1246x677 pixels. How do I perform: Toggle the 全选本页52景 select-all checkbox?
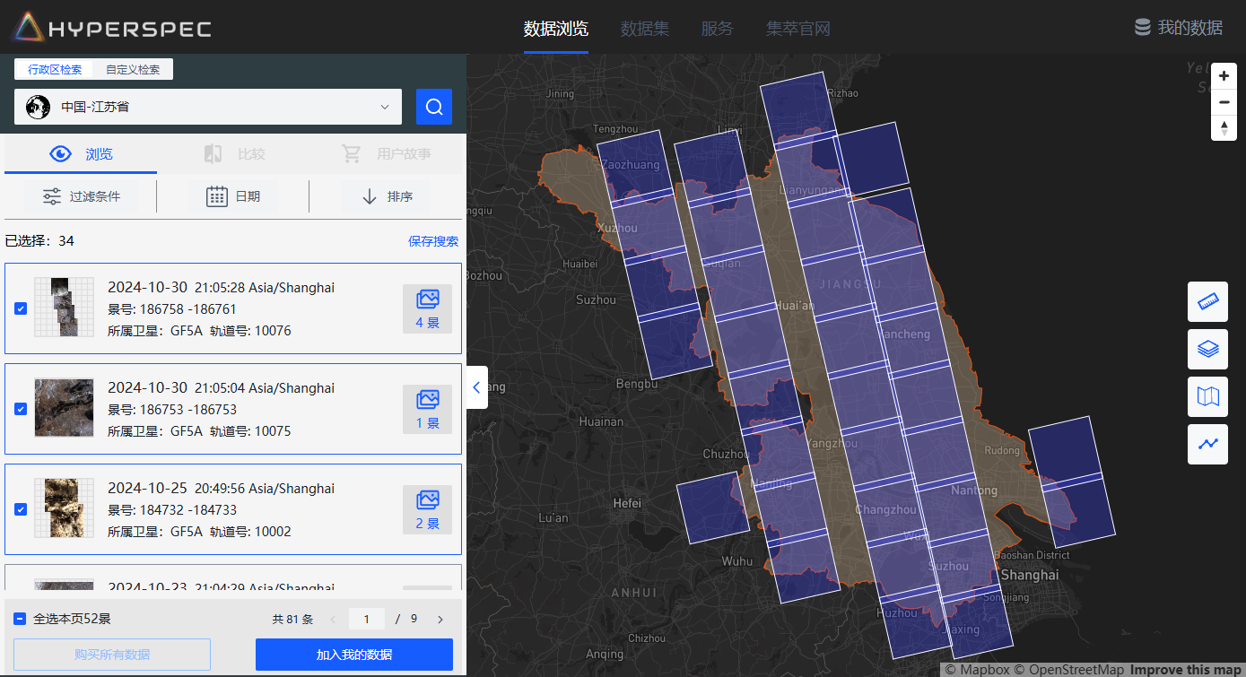tap(20, 619)
